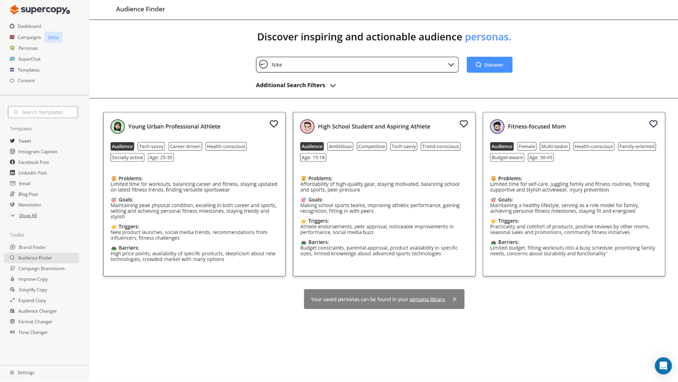Click the Personas sidebar icon
Screen dimensions: 678x382
click(13, 47)
